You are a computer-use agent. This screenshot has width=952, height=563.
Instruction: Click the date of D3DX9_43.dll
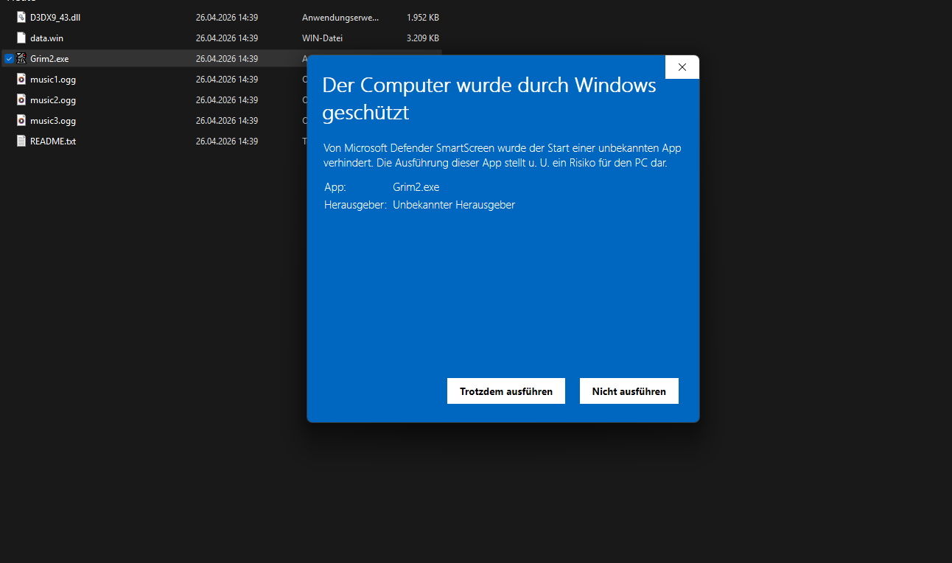click(x=227, y=17)
